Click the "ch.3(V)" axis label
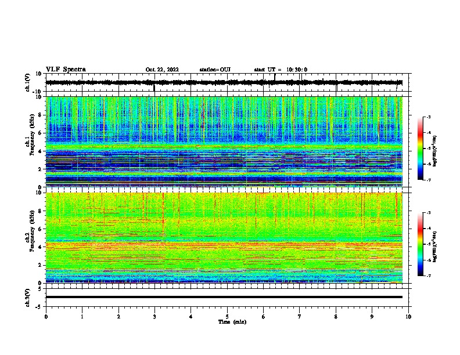The width and height of the screenshot is (460, 355). [28, 298]
